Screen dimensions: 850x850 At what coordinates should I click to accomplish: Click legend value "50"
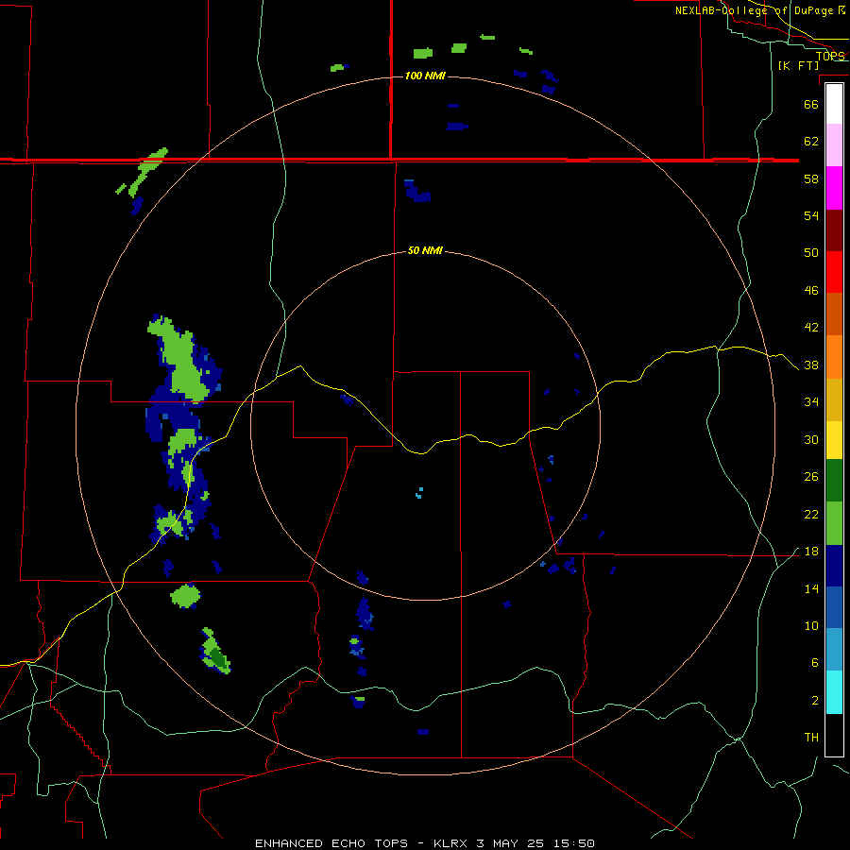(811, 253)
